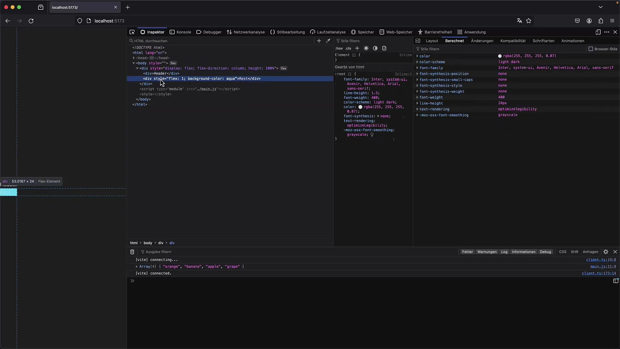Expand the font-family computed property
620x349 pixels.
417,68
